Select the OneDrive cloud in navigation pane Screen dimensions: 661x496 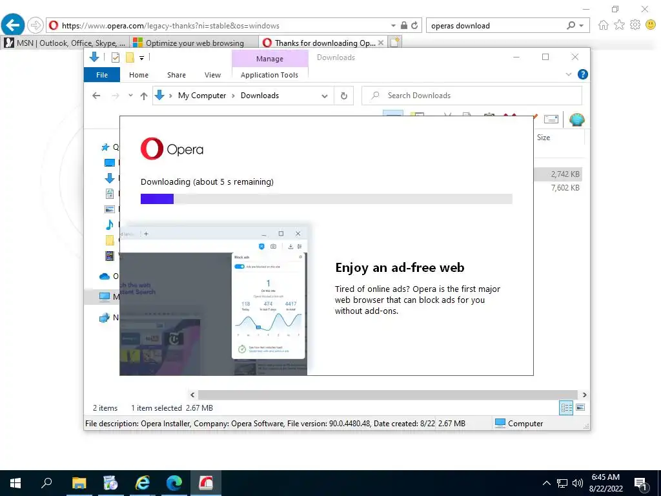[x=105, y=276]
